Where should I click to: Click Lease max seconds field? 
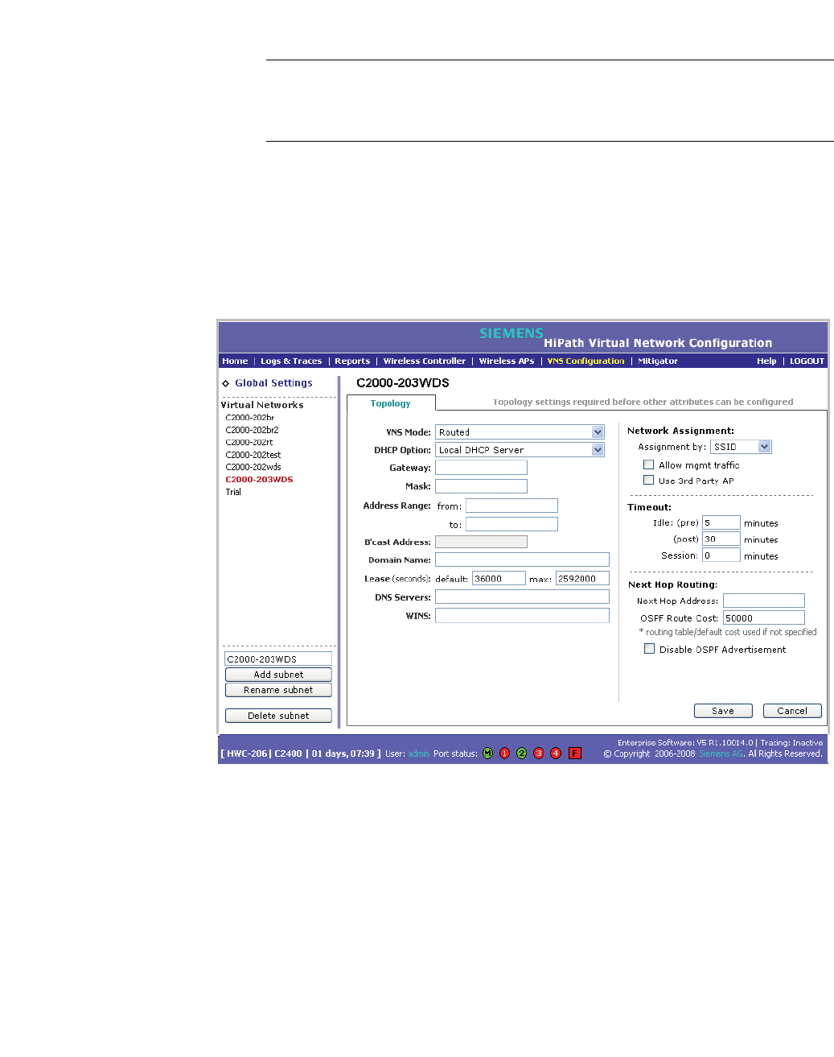tap(582, 578)
